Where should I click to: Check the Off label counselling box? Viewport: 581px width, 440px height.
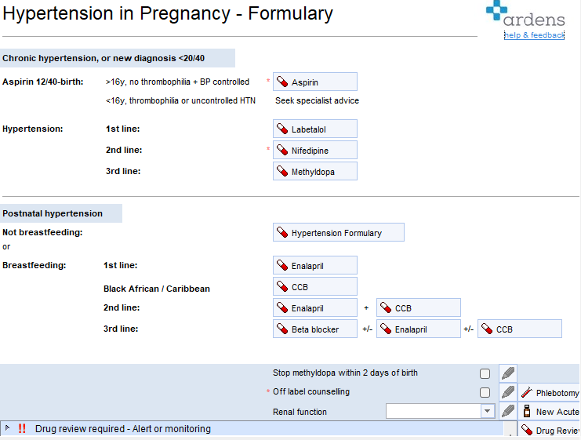pos(485,392)
